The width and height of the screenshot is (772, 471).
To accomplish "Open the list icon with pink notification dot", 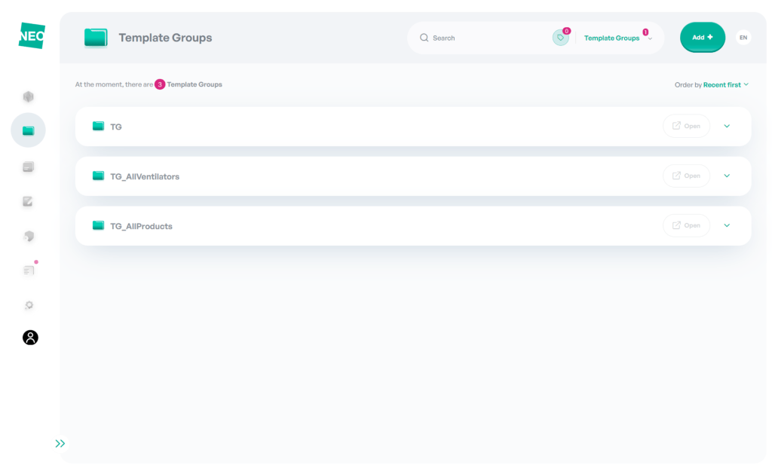I will click(29, 271).
